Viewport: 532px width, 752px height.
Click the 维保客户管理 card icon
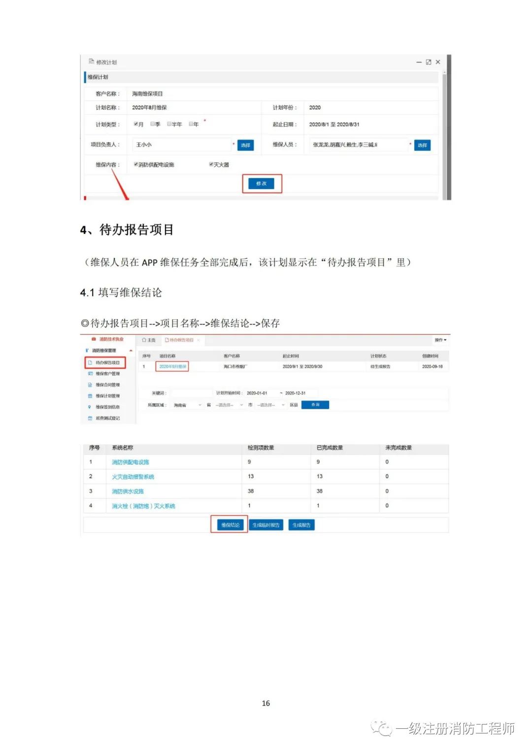[x=90, y=374]
